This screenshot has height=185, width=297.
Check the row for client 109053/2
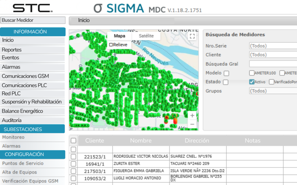[73, 178]
